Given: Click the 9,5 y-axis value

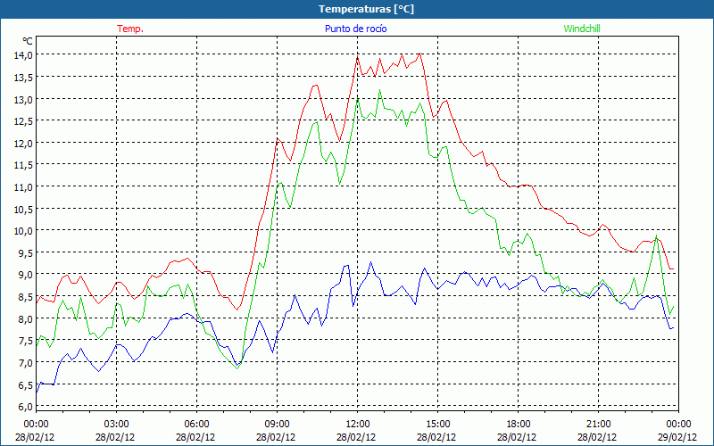Looking at the screenshot, I should (x=26, y=252).
